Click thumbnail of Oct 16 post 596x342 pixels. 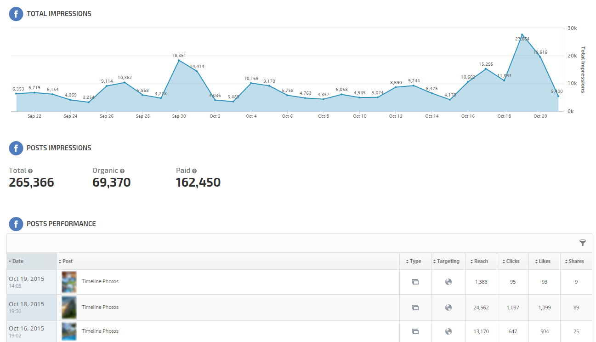69,331
